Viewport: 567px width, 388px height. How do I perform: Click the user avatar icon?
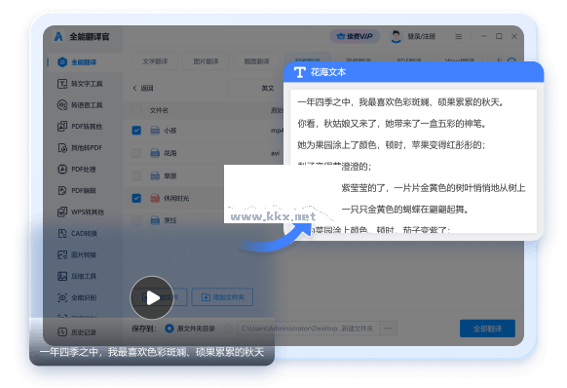click(396, 36)
